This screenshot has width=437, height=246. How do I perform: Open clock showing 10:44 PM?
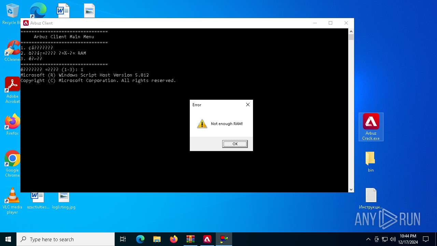(408, 239)
